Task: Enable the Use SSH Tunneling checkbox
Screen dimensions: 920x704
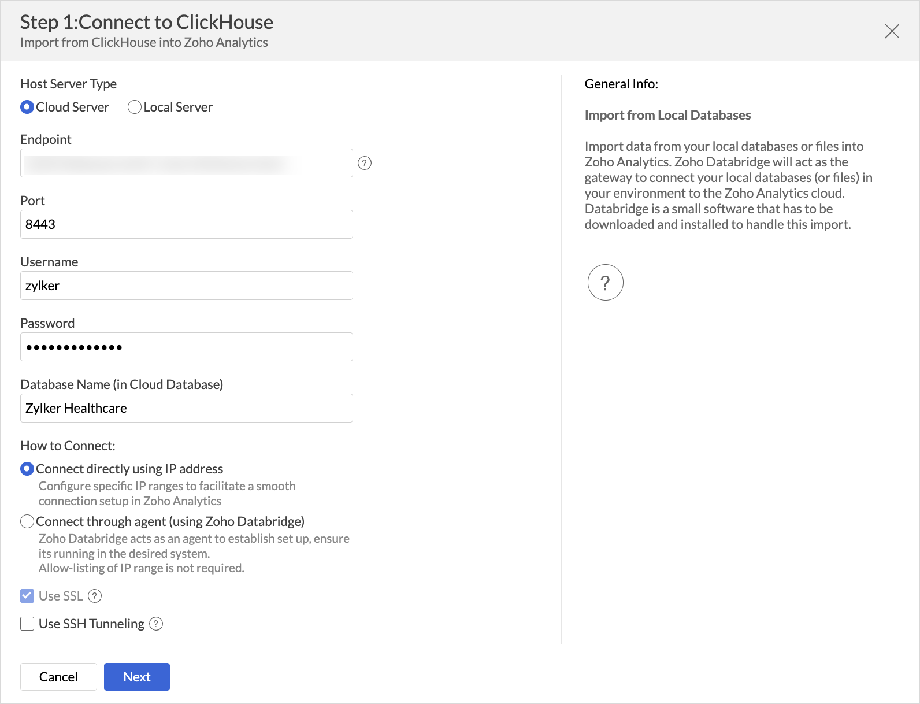Action: [27, 624]
